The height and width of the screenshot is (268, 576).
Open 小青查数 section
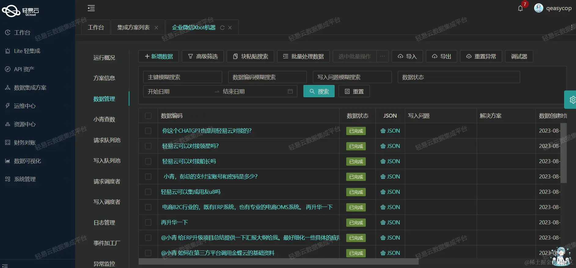tap(104, 119)
